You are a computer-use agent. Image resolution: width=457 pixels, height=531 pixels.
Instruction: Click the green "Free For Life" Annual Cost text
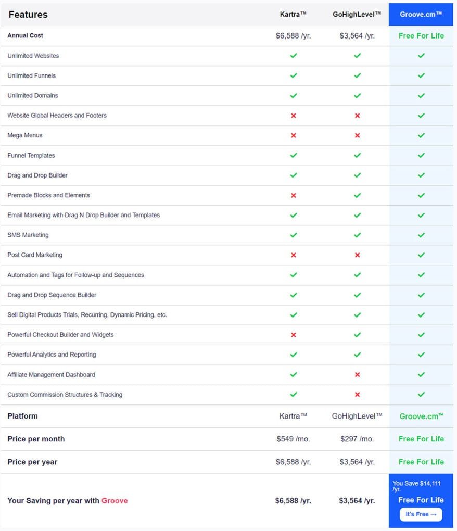(421, 36)
